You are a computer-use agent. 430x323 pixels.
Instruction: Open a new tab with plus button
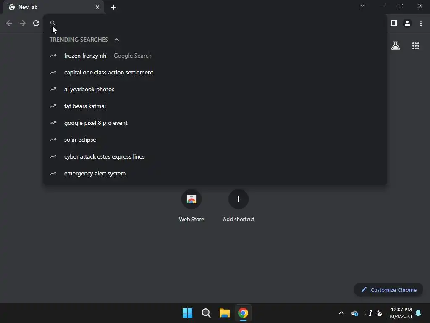tap(113, 7)
